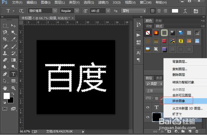Open the Character panel icon

(x=138, y=53)
